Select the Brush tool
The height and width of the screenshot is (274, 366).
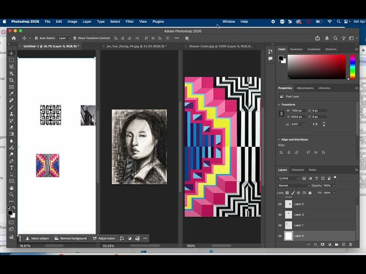(x=11, y=107)
